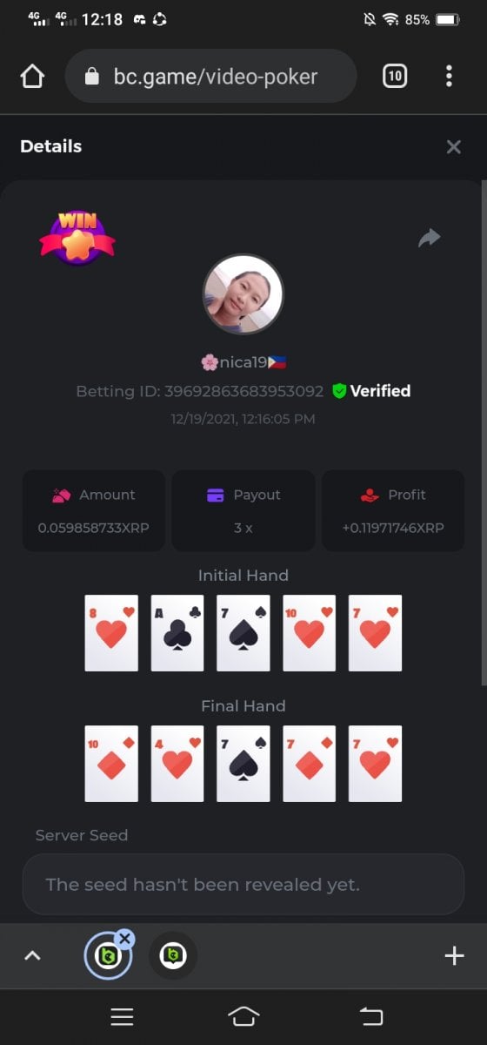Open the browser three-dot menu
Image resolution: width=487 pixels, height=1045 pixels.
[449, 77]
